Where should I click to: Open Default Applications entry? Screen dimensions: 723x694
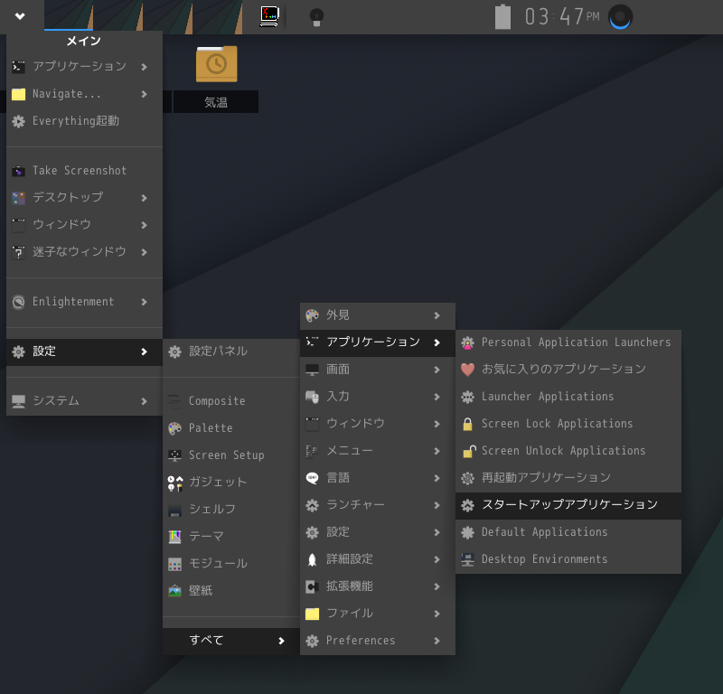click(568, 532)
